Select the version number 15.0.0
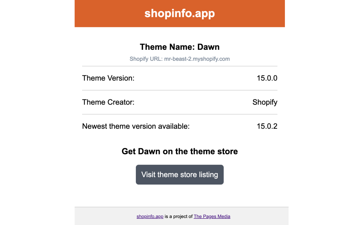 (267, 78)
